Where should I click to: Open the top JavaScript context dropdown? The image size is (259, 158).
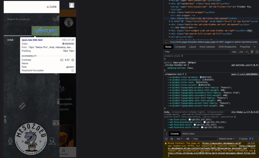point(180,139)
